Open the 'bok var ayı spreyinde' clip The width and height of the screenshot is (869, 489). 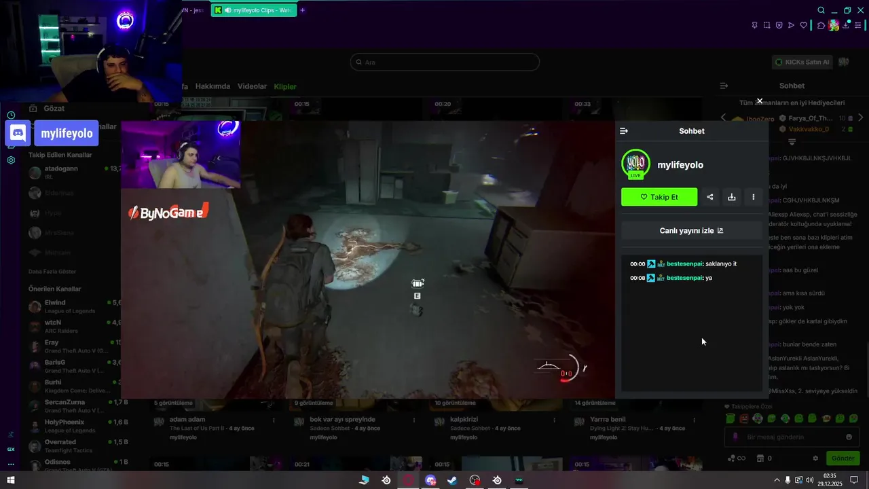click(x=342, y=419)
